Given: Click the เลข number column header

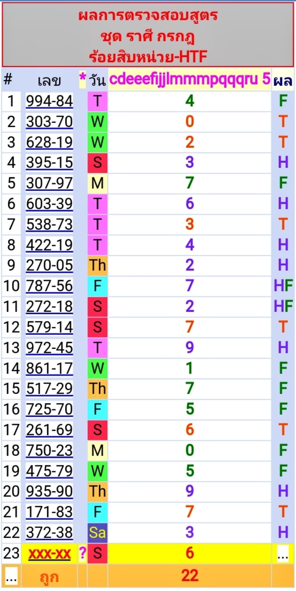Looking at the screenshot, I should [x=49, y=81].
